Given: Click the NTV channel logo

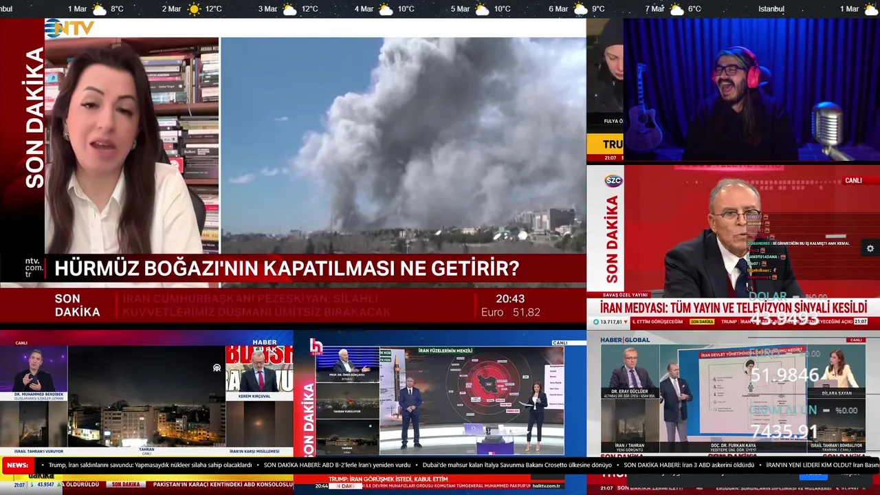Looking at the screenshot, I should [69, 28].
